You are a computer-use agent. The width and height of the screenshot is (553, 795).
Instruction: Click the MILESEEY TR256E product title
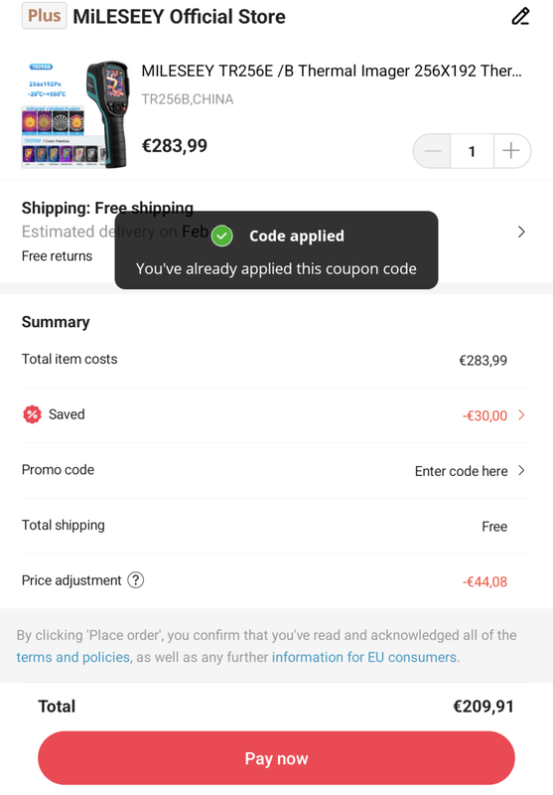click(332, 71)
